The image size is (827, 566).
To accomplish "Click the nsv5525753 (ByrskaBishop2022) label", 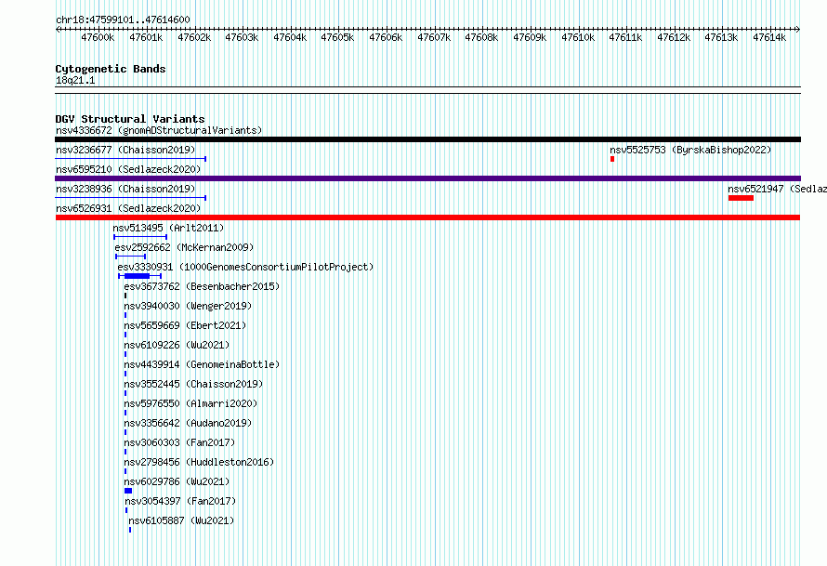I will [690, 150].
